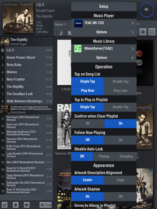The height and width of the screenshot is (209, 157).
Task: Select Double Tap for Playlist play
Action: coord(120,107)
